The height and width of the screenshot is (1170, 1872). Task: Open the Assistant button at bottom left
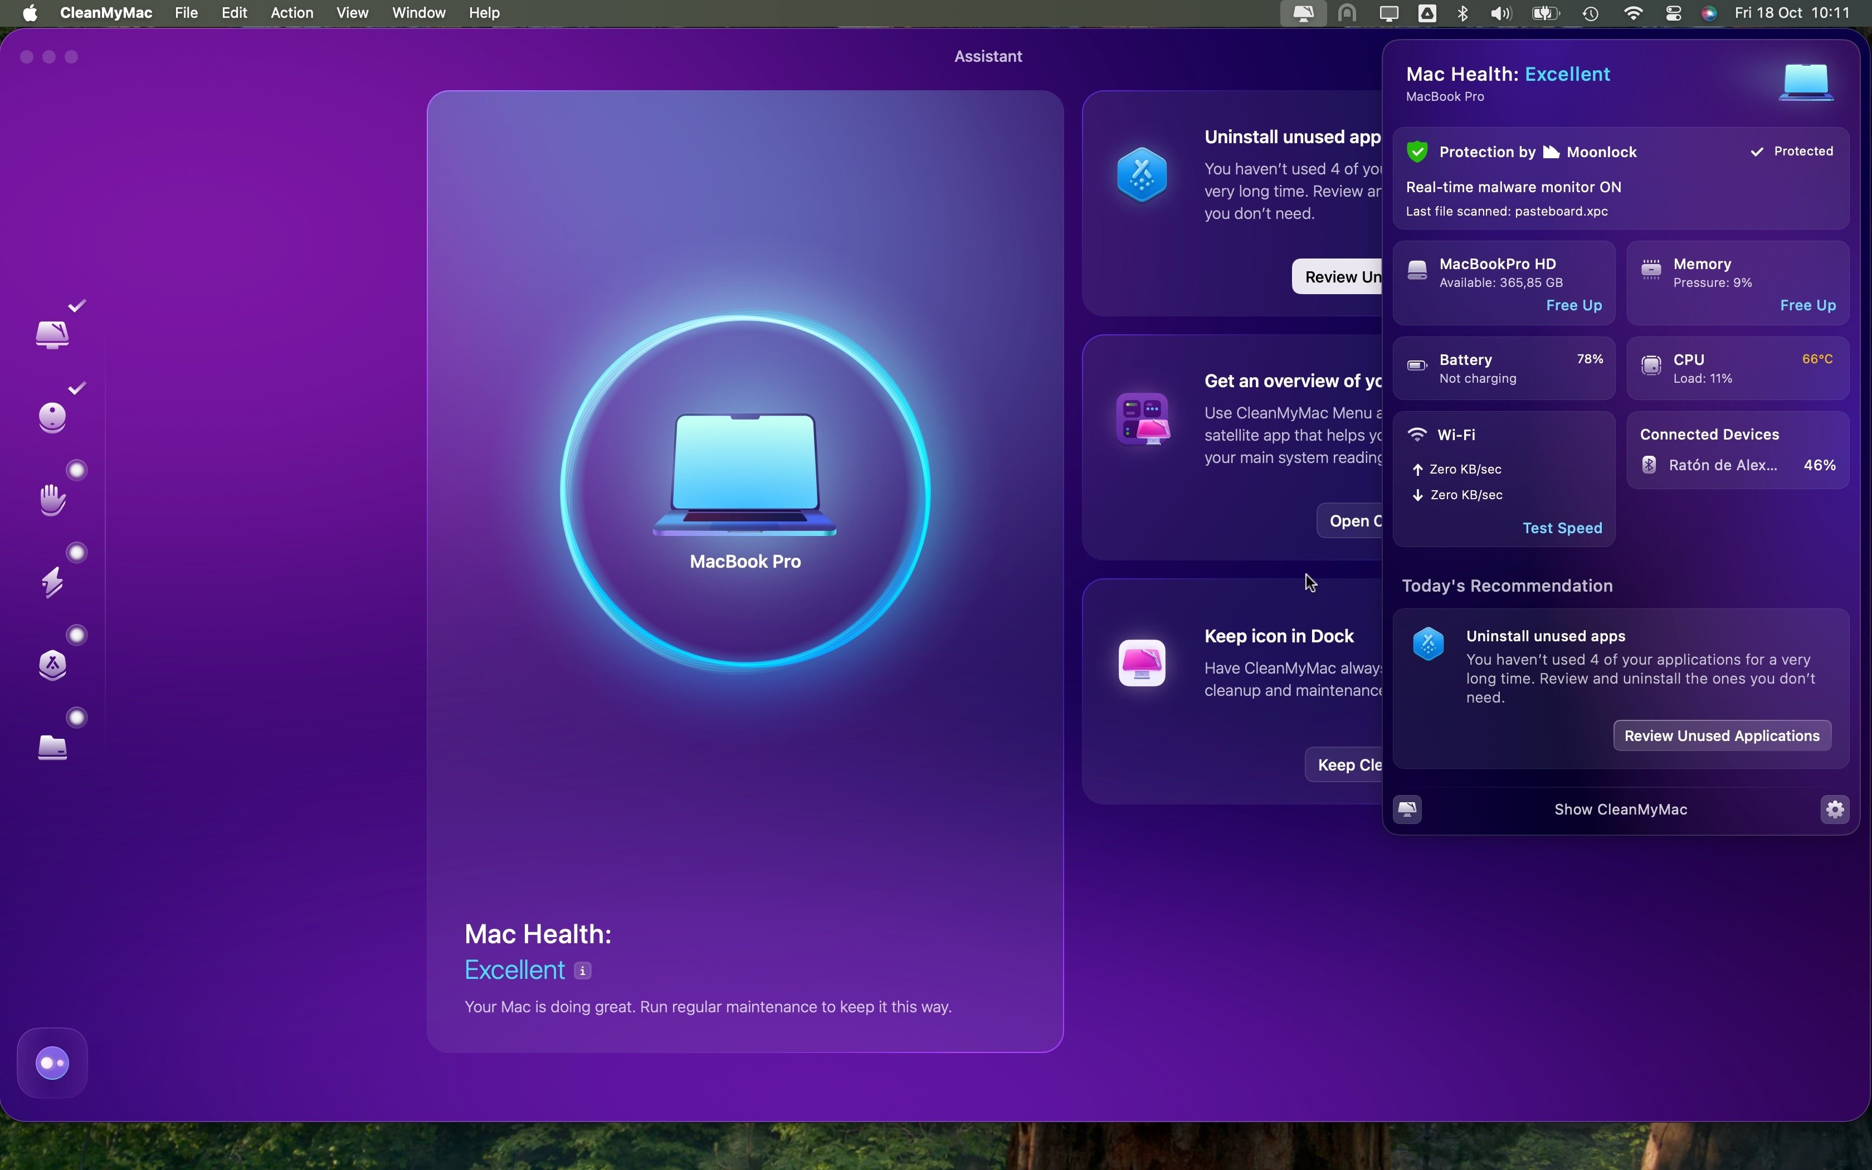point(52,1063)
